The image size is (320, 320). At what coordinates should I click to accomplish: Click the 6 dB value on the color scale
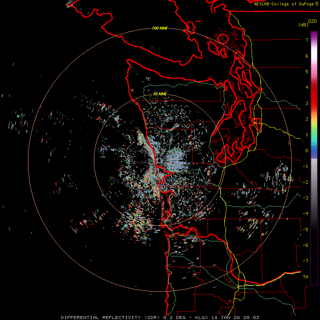307,56
